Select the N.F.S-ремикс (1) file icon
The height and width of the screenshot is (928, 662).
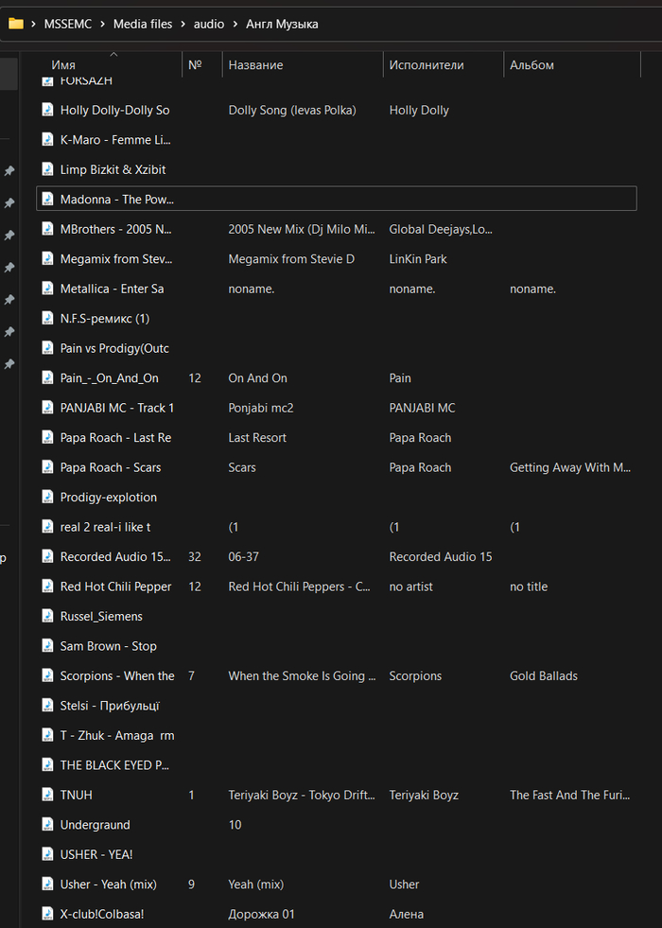[x=48, y=319]
